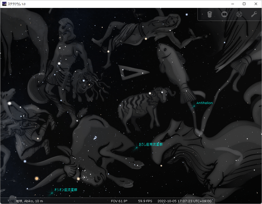Select the おうし座南流星群 radiant label
262x204 pixels.
tap(150, 144)
